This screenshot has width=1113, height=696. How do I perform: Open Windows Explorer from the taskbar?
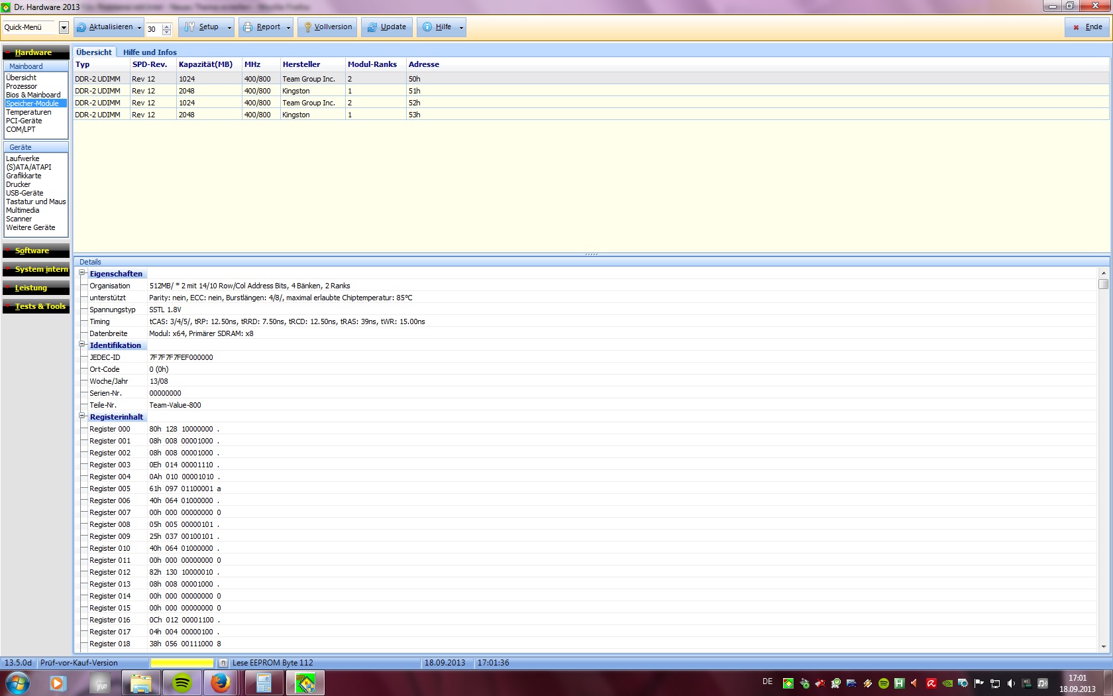click(x=141, y=683)
